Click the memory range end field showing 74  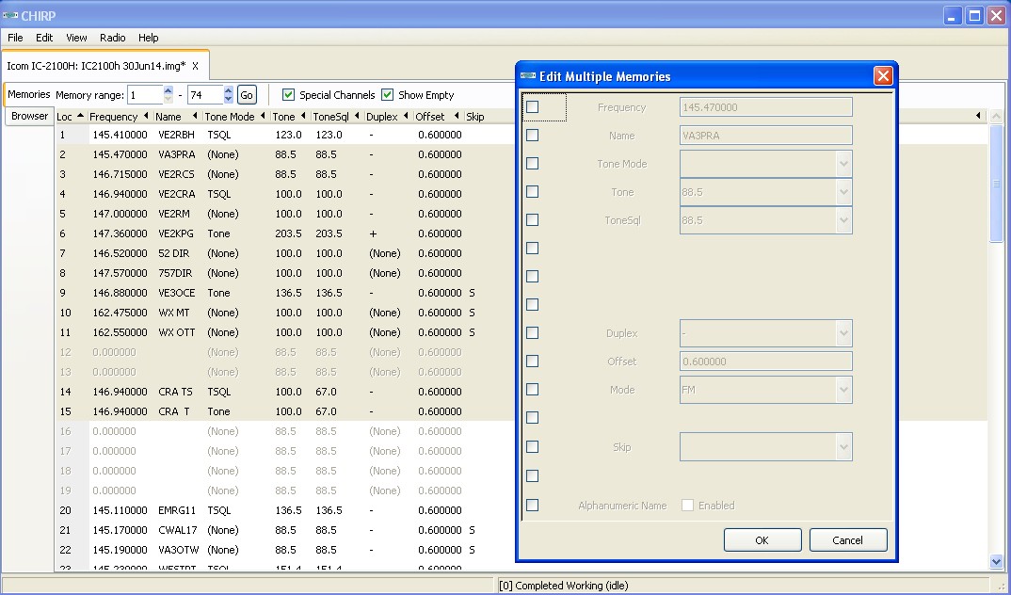click(x=205, y=95)
